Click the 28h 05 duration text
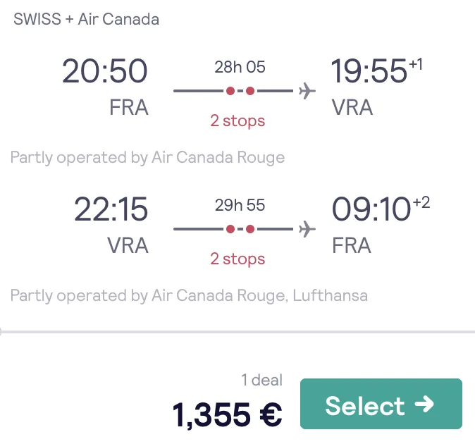The image size is (475, 444). pos(240,67)
